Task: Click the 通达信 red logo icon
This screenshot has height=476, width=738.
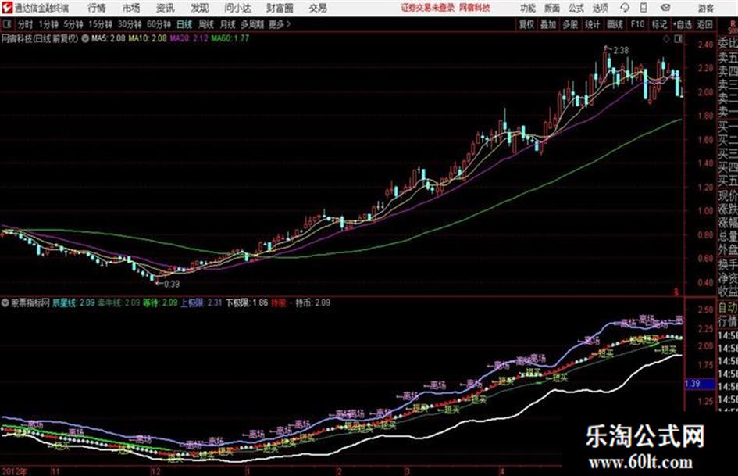Action: pos(7,8)
